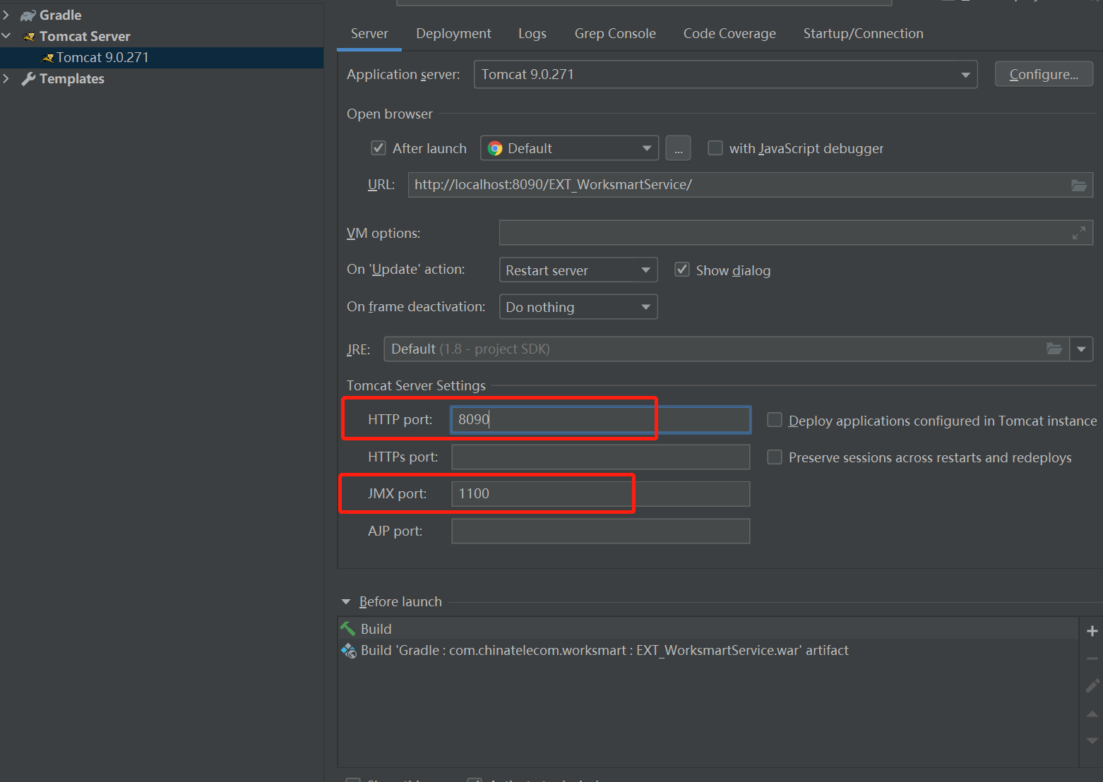Image resolution: width=1103 pixels, height=782 pixels.
Task: Open the Application server dropdown
Action: point(725,74)
